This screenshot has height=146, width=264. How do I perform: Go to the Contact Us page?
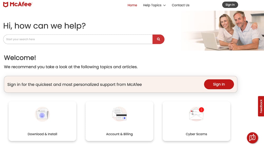tap(181, 5)
